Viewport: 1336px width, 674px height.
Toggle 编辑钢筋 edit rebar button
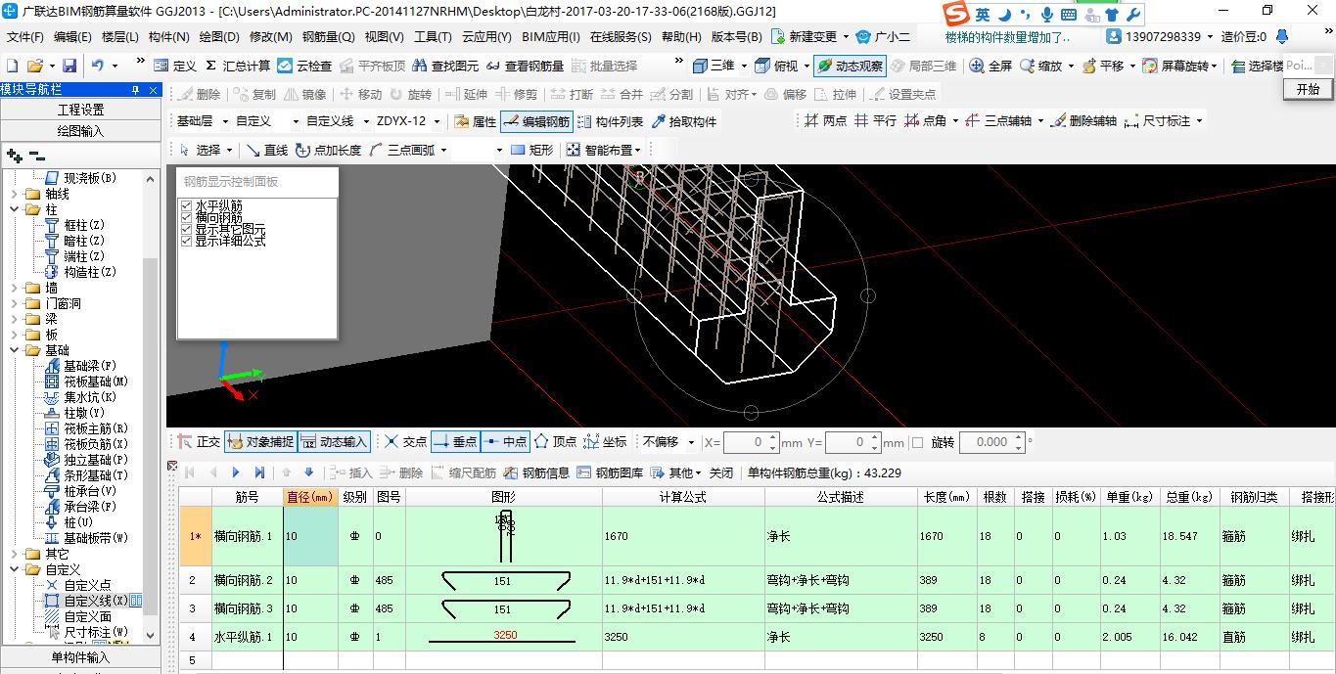536,121
